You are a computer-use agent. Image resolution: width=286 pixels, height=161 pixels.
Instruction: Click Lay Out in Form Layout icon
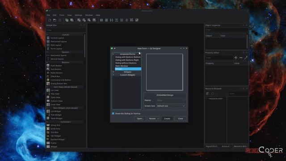[127, 20]
